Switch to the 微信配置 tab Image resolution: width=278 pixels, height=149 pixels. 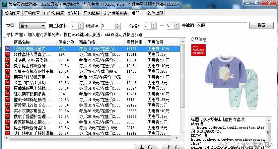click(x=12, y=13)
